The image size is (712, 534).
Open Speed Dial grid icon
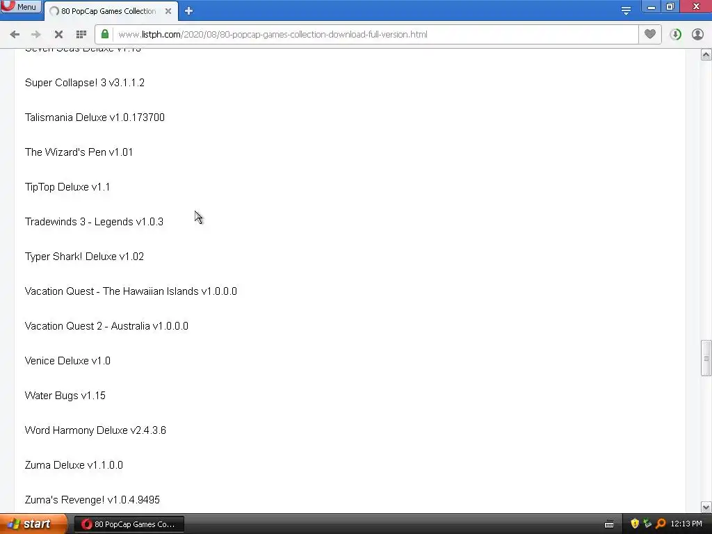point(81,35)
